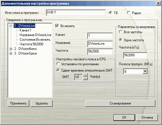Select the Состояние:Включить tree entry
The image size is (162, 125).
(35, 40)
